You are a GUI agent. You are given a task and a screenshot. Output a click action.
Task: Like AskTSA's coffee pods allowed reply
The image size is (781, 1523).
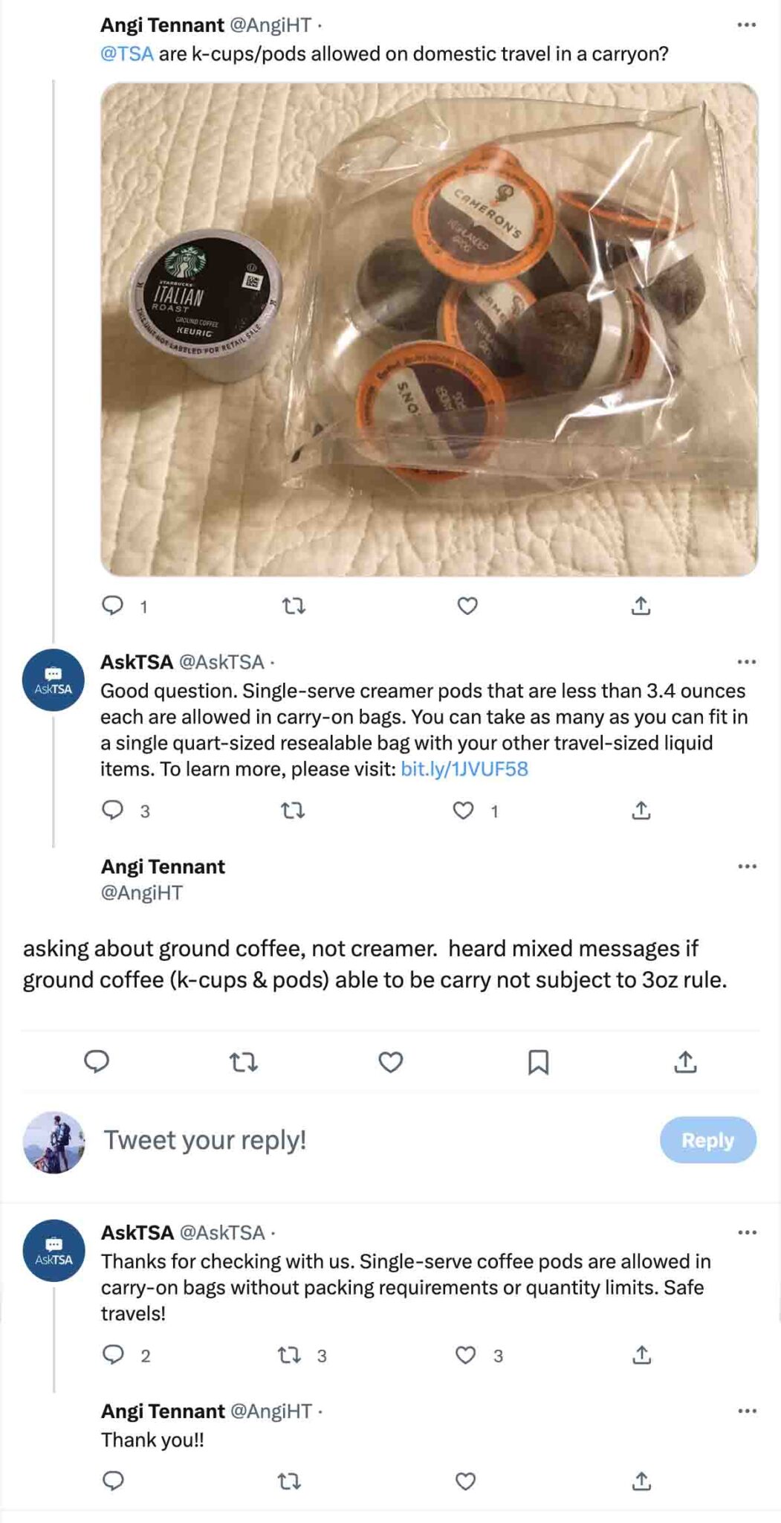coord(465,1355)
